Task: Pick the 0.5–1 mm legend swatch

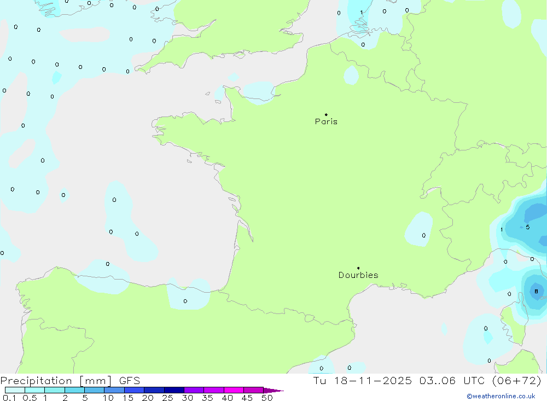Action: pyautogui.click(x=35, y=390)
